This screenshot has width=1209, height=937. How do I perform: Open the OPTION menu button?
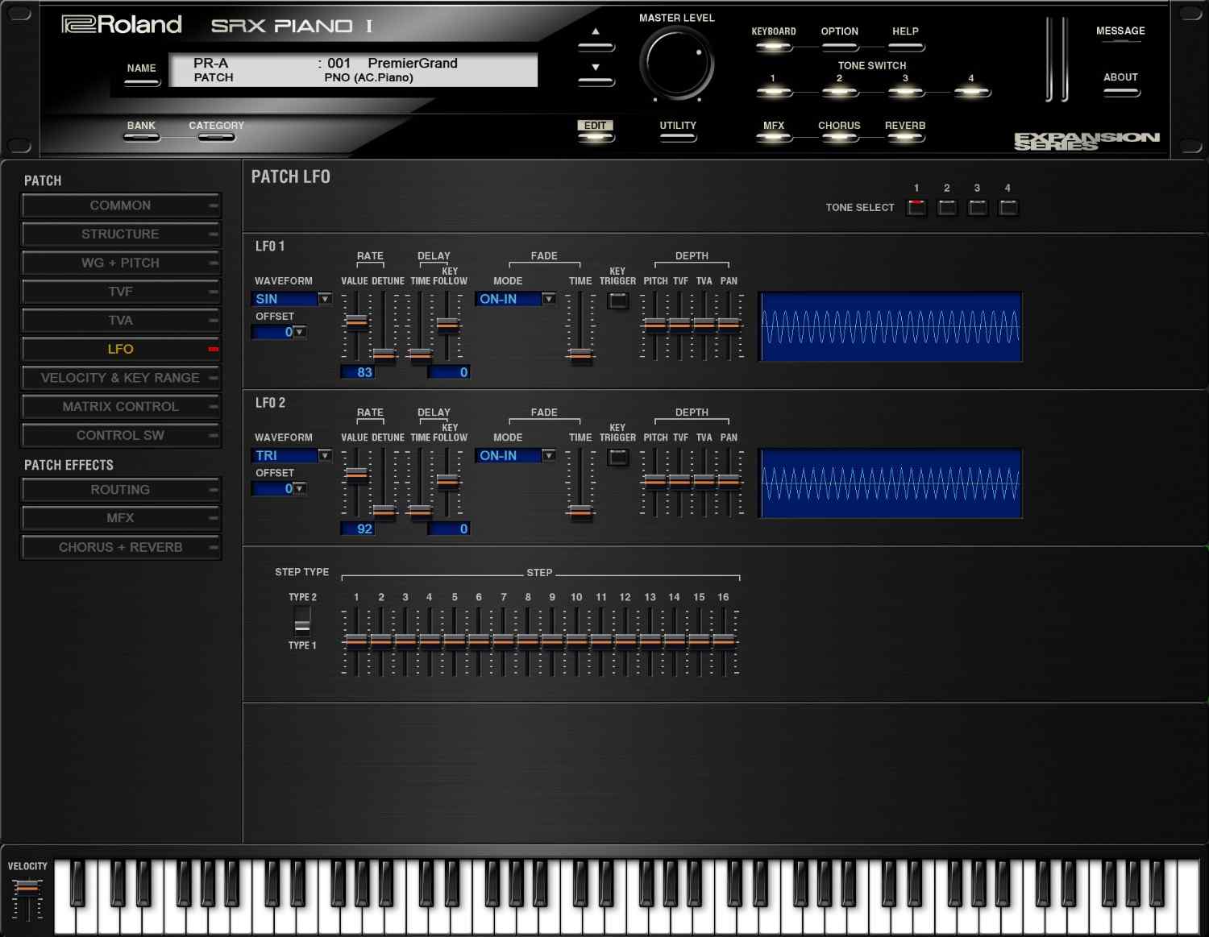pyautogui.click(x=838, y=46)
